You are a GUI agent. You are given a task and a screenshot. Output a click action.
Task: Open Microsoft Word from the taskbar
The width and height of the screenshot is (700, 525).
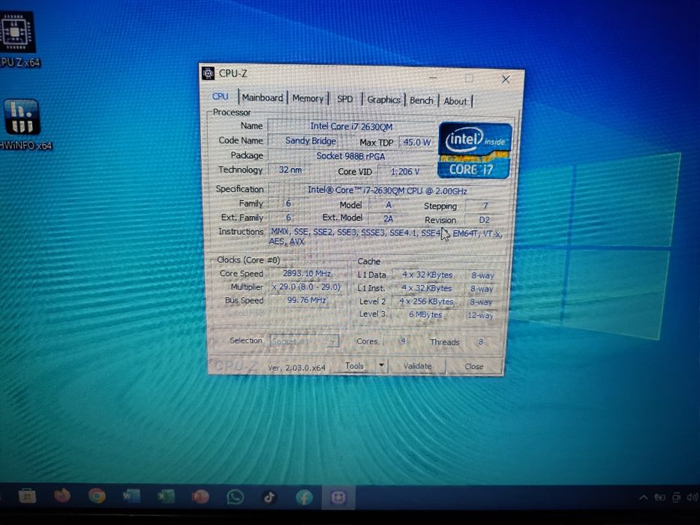(131, 496)
